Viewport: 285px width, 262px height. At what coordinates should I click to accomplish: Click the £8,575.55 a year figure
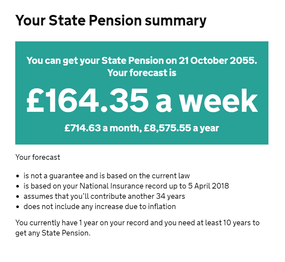coord(181,128)
